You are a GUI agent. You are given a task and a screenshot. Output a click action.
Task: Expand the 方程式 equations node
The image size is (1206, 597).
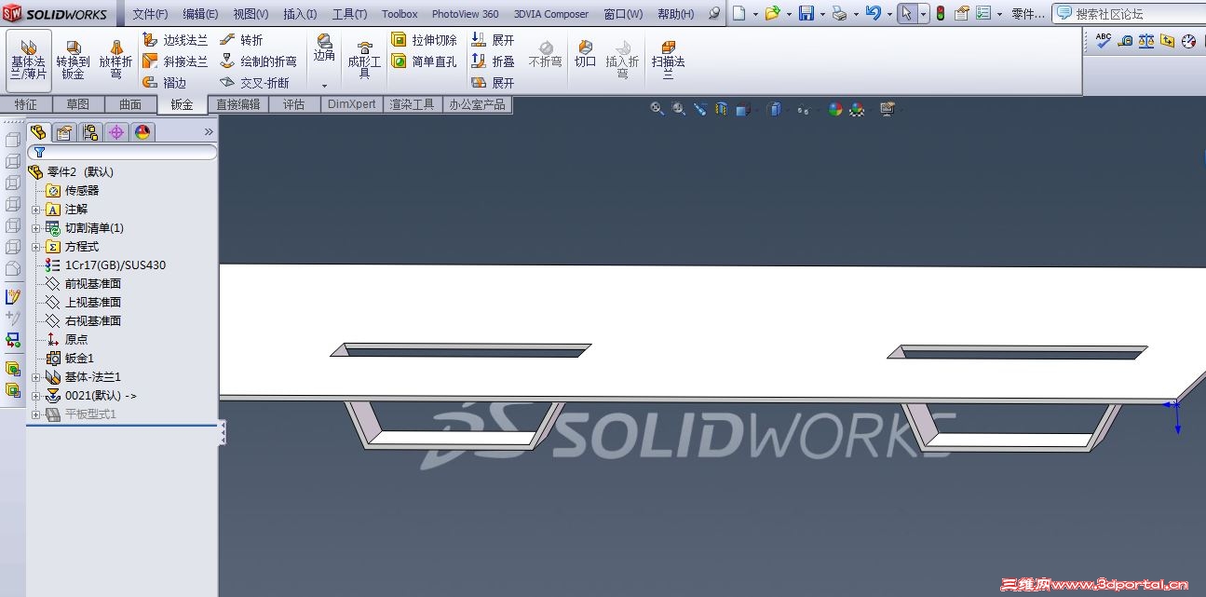coord(36,247)
